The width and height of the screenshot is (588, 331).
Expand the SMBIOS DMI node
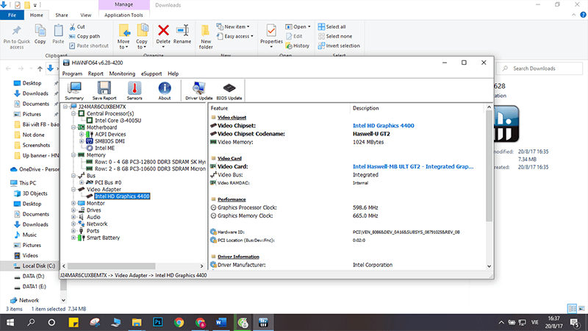pyautogui.click(x=82, y=141)
